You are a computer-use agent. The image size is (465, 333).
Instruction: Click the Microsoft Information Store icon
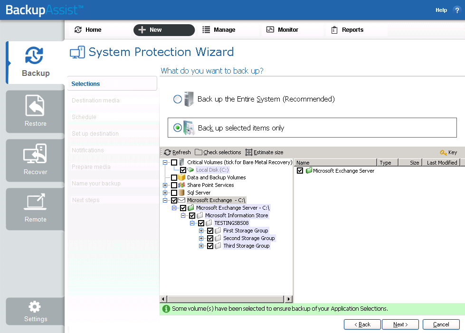[x=200, y=215]
